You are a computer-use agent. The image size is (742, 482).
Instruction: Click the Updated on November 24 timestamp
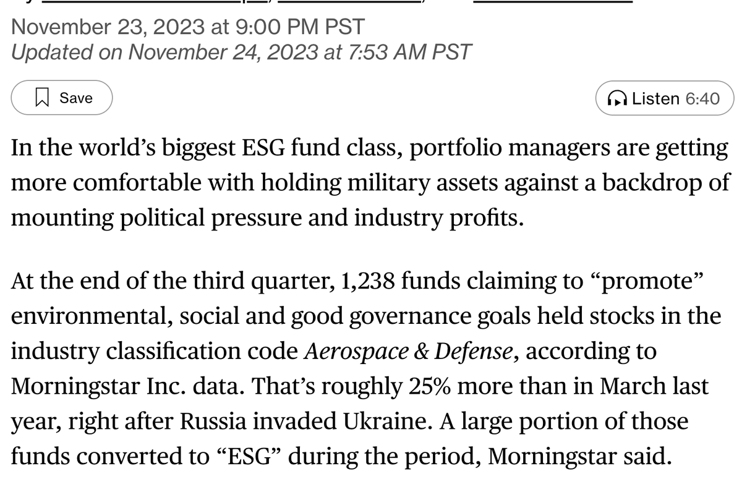point(241,52)
